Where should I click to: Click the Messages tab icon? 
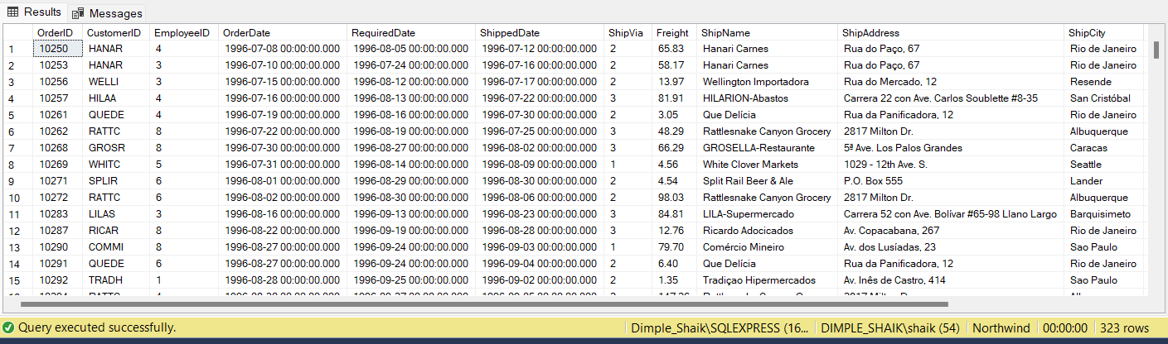click(x=79, y=13)
